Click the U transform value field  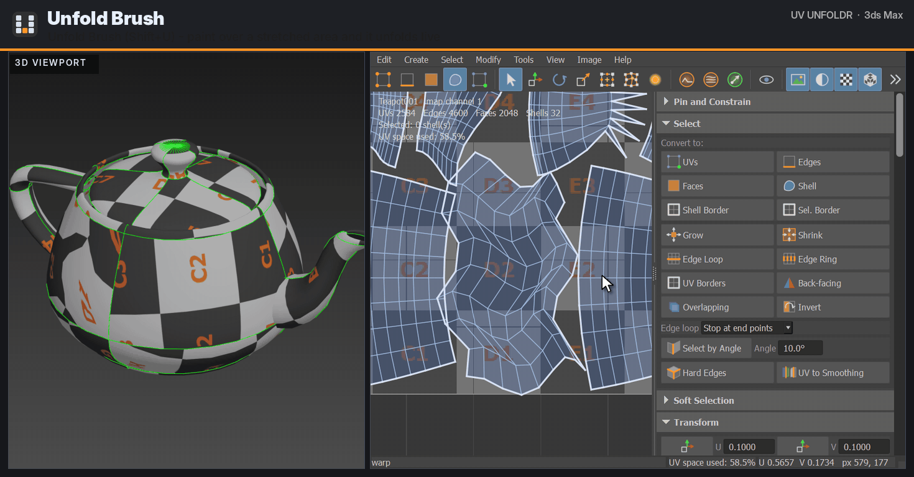coord(749,447)
